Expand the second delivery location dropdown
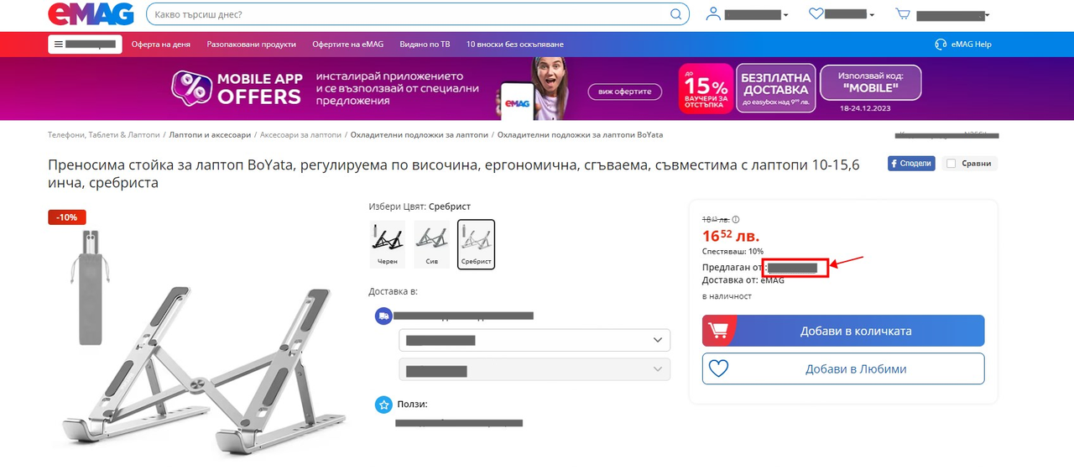Viewport: 1074px width, 470px height. [x=534, y=370]
